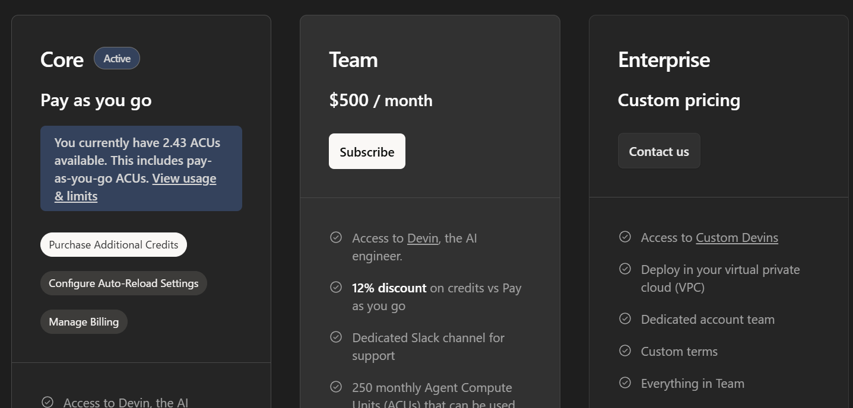Click checkmark icon beside Deploy in VPC

pyautogui.click(x=625, y=269)
